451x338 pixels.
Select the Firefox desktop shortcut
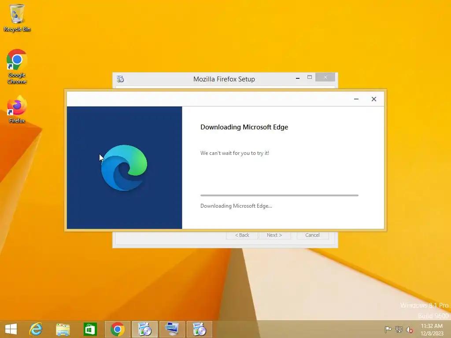(x=17, y=109)
